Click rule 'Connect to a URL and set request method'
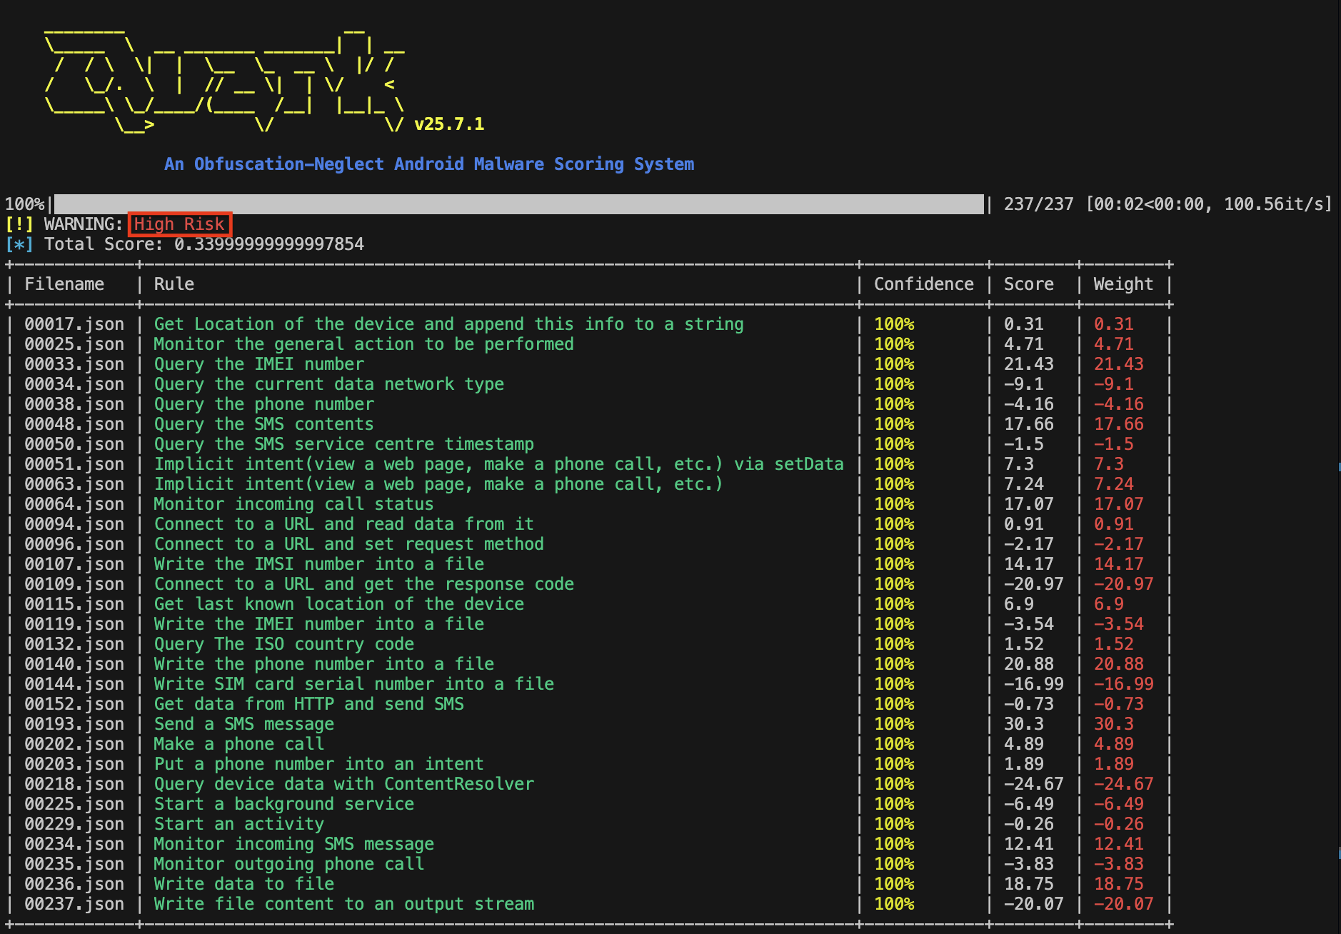The width and height of the screenshot is (1341, 934). coord(349,544)
